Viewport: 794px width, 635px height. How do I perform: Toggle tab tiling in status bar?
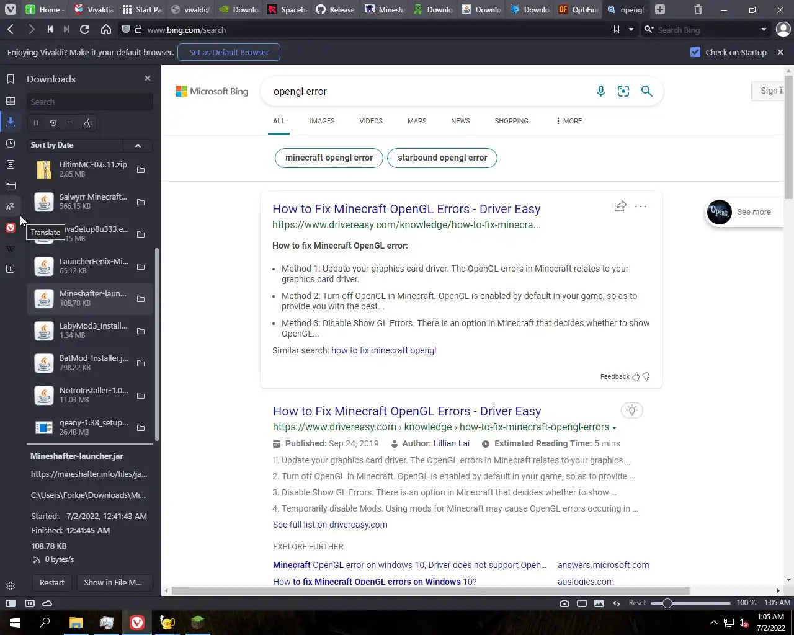29,603
